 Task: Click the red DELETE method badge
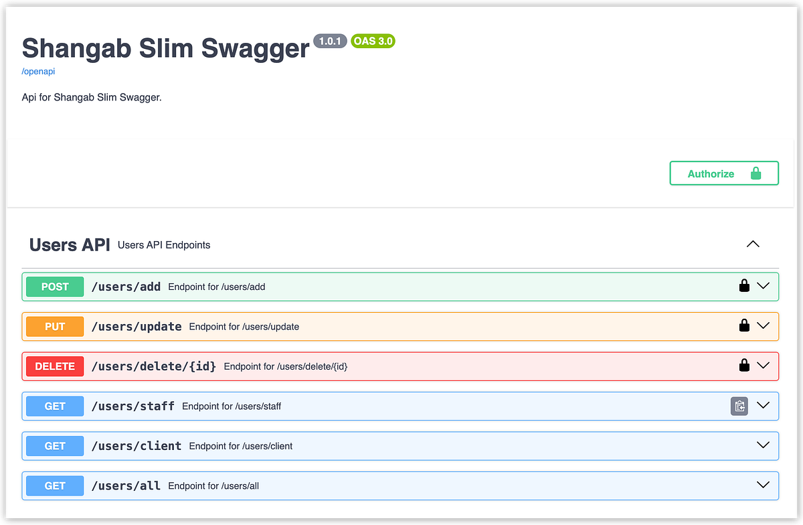(x=54, y=366)
